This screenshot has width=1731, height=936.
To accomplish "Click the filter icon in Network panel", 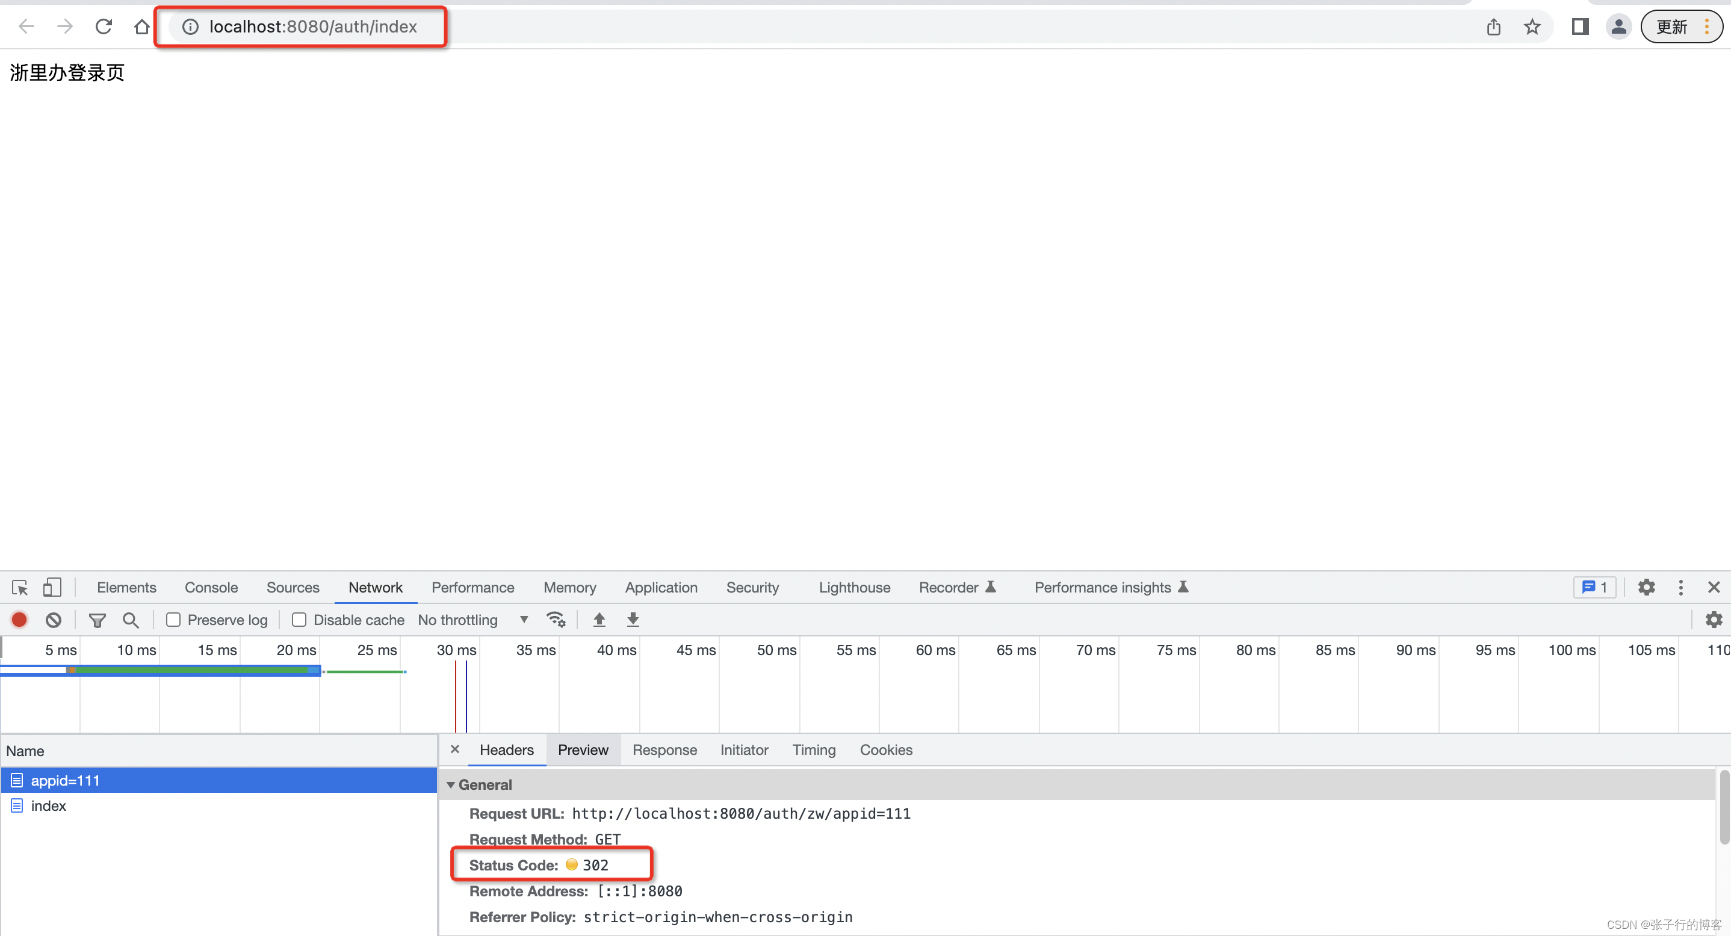I will (x=98, y=620).
